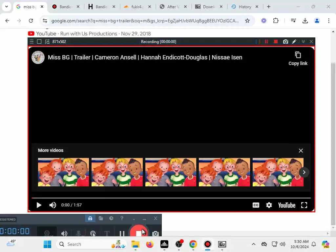The height and width of the screenshot is (252, 336).
Task: Bookmark this page with the star
Action: pos(247,21)
